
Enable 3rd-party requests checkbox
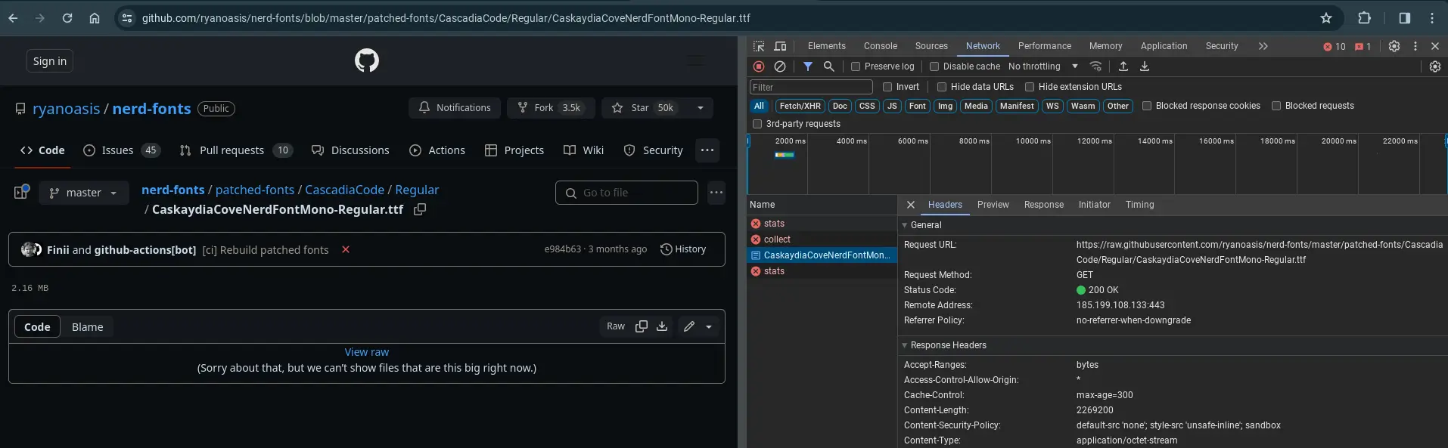(x=757, y=124)
